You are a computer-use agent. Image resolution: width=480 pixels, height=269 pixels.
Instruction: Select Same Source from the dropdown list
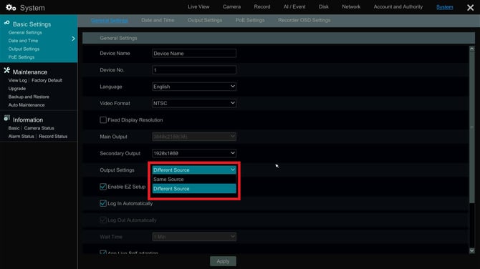(194, 180)
